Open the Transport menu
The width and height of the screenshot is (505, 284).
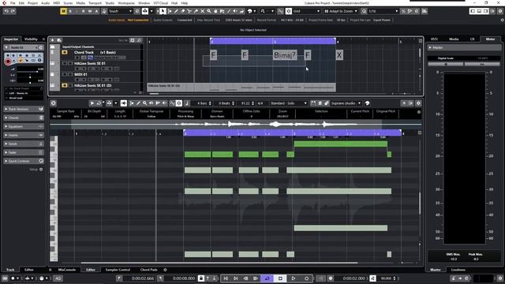[95, 3]
